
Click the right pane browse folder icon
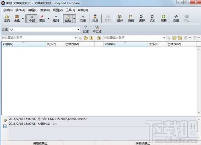pos(174,38)
